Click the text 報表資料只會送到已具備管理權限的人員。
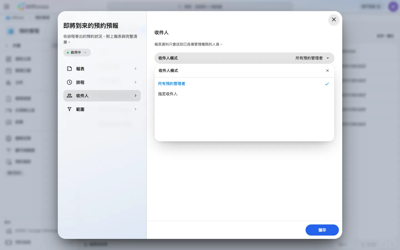Image resolution: width=400 pixels, height=250 pixels. (x=189, y=44)
